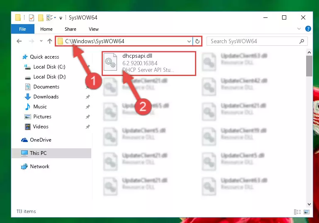Select Quick access in navigation pane
Screen dimensions: 319x223
click(x=44, y=57)
